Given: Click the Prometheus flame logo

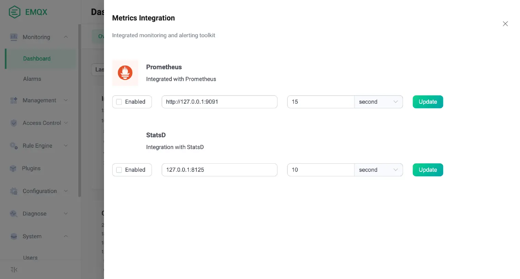Looking at the screenshot, I should [125, 73].
